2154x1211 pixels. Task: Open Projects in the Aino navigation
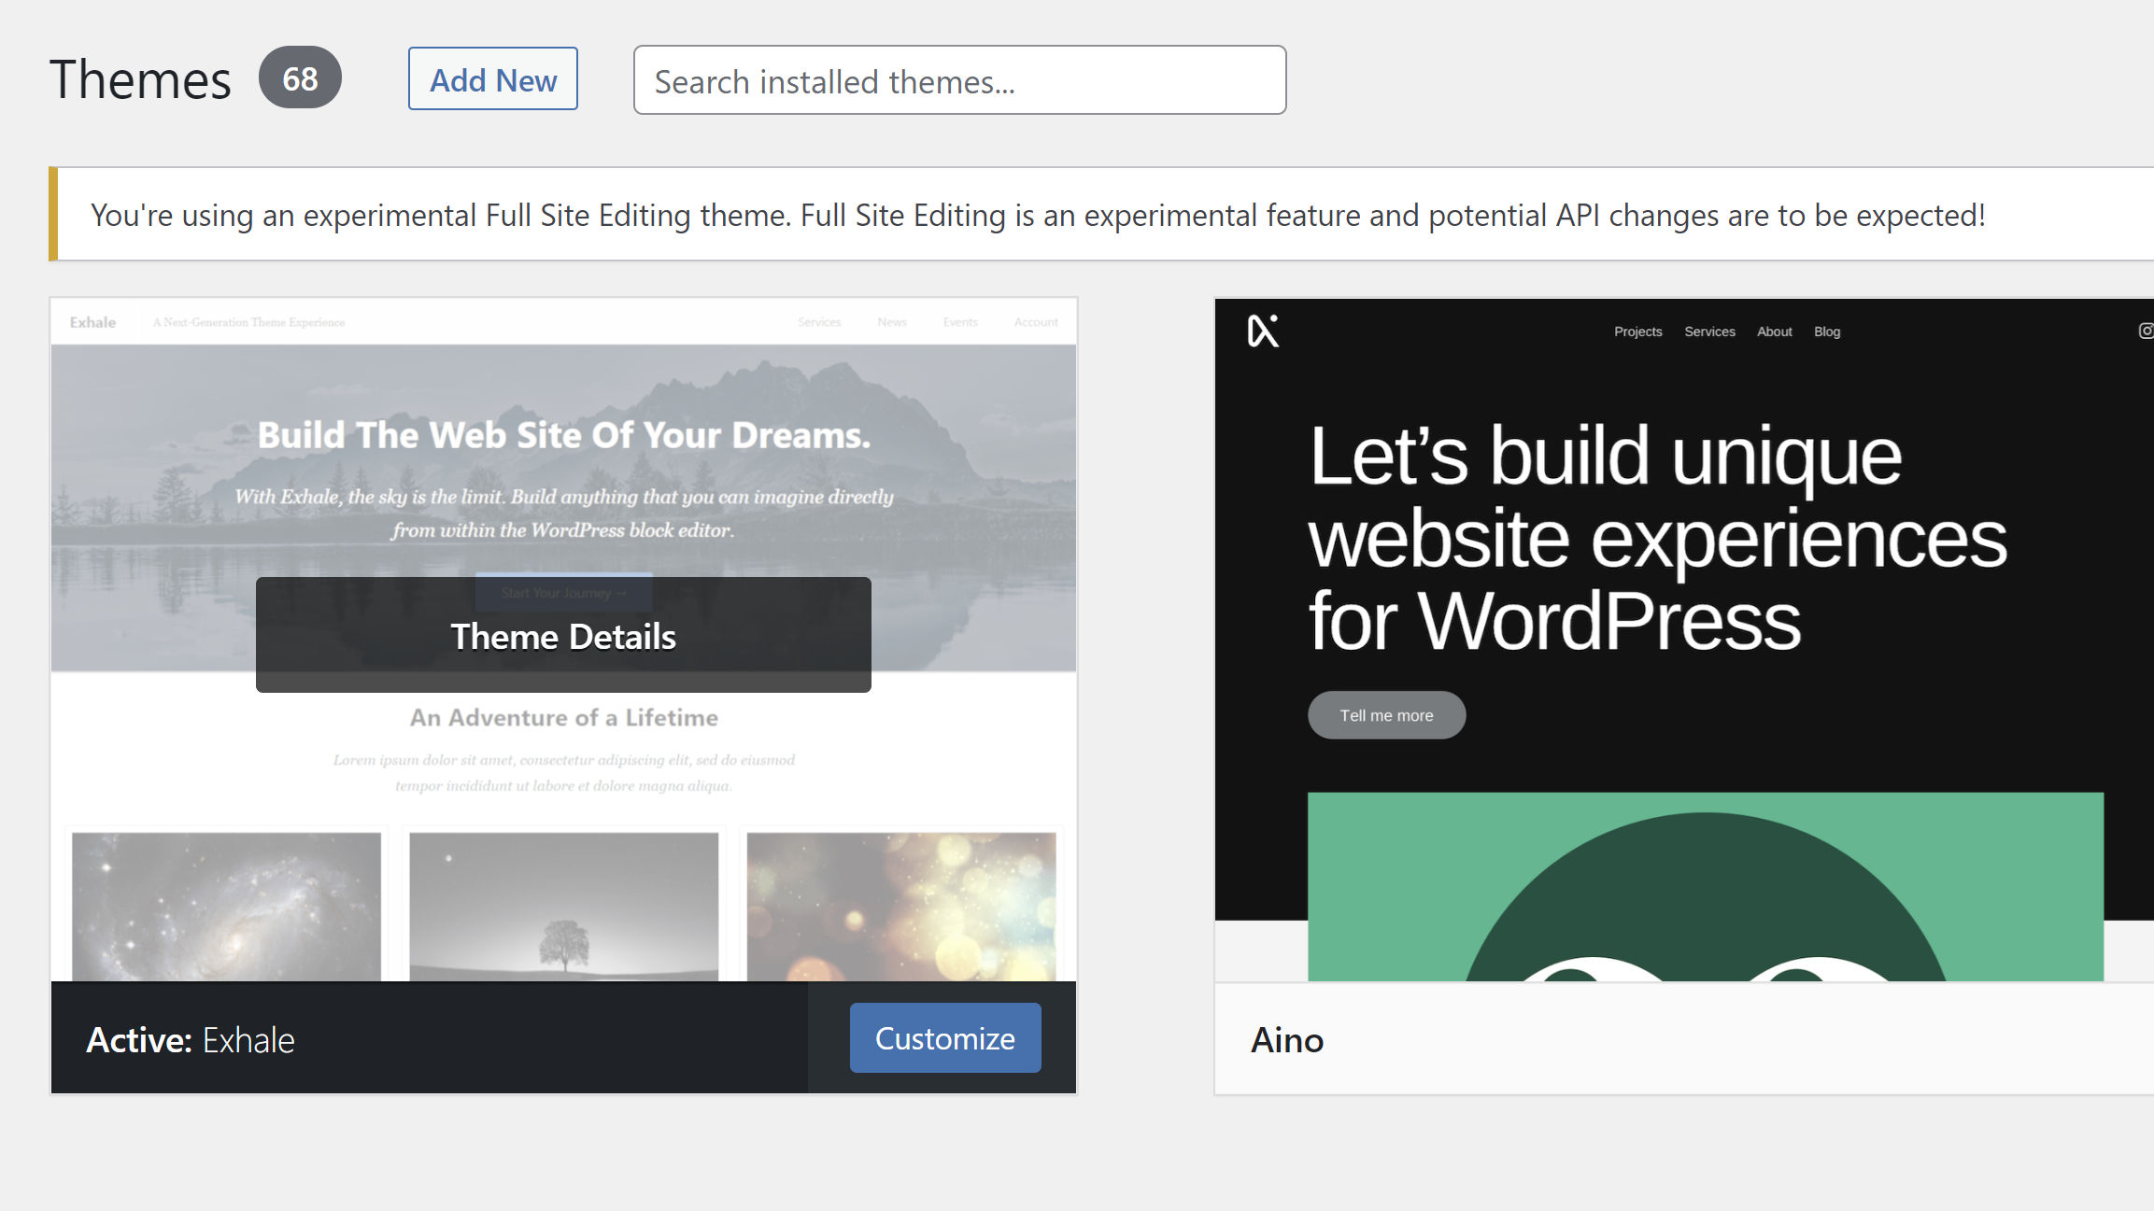(1637, 331)
